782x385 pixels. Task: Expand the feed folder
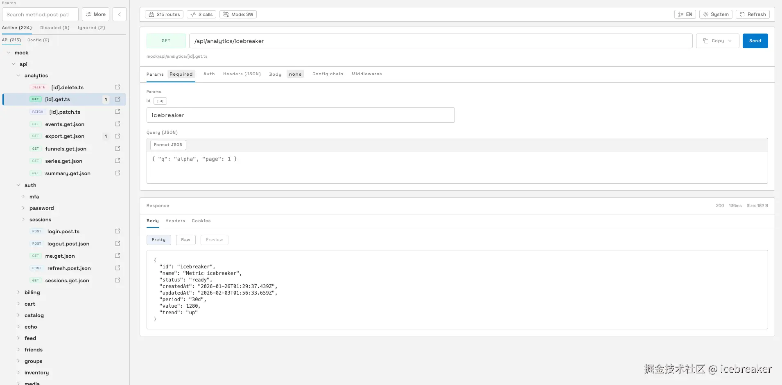click(x=18, y=338)
